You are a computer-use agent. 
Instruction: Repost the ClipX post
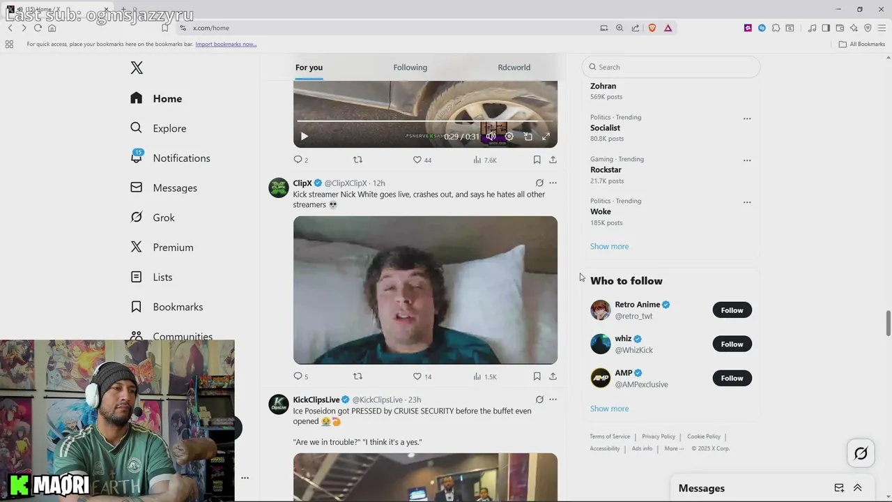click(357, 376)
